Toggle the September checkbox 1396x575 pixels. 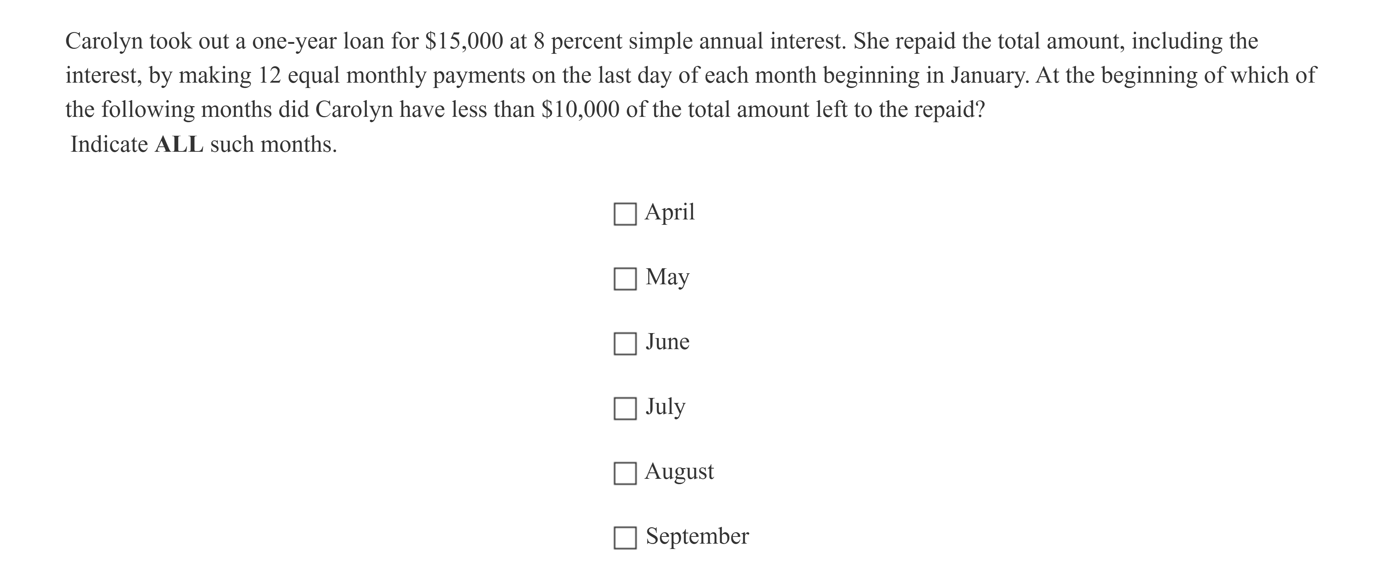(x=625, y=538)
